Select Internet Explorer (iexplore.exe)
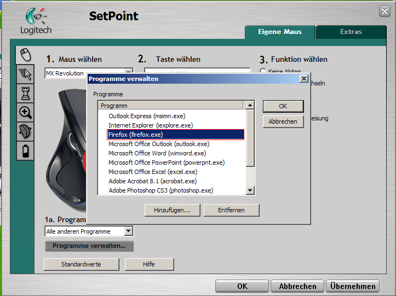 point(151,125)
